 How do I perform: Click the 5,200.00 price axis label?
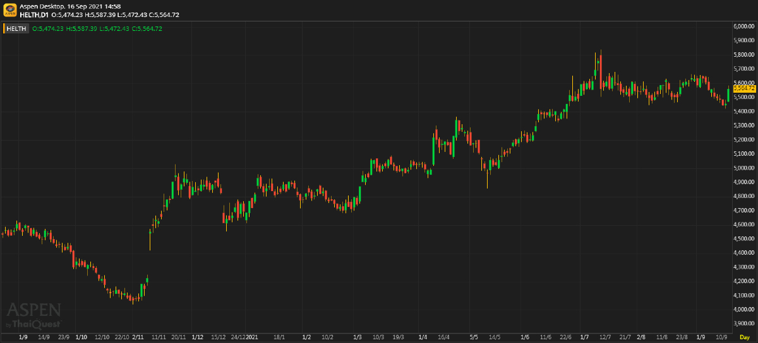click(x=745, y=140)
